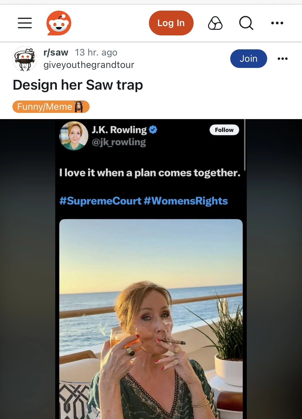Filter by the Funny/Meme flair
The height and width of the screenshot is (419, 302).
(x=45, y=107)
